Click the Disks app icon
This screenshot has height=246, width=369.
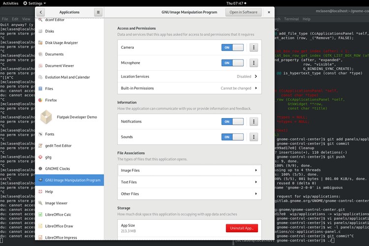click(40, 31)
